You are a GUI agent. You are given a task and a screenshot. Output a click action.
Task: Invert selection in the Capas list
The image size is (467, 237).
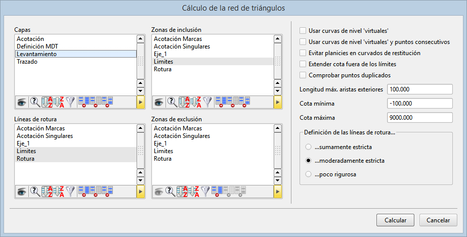click(107, 102)
